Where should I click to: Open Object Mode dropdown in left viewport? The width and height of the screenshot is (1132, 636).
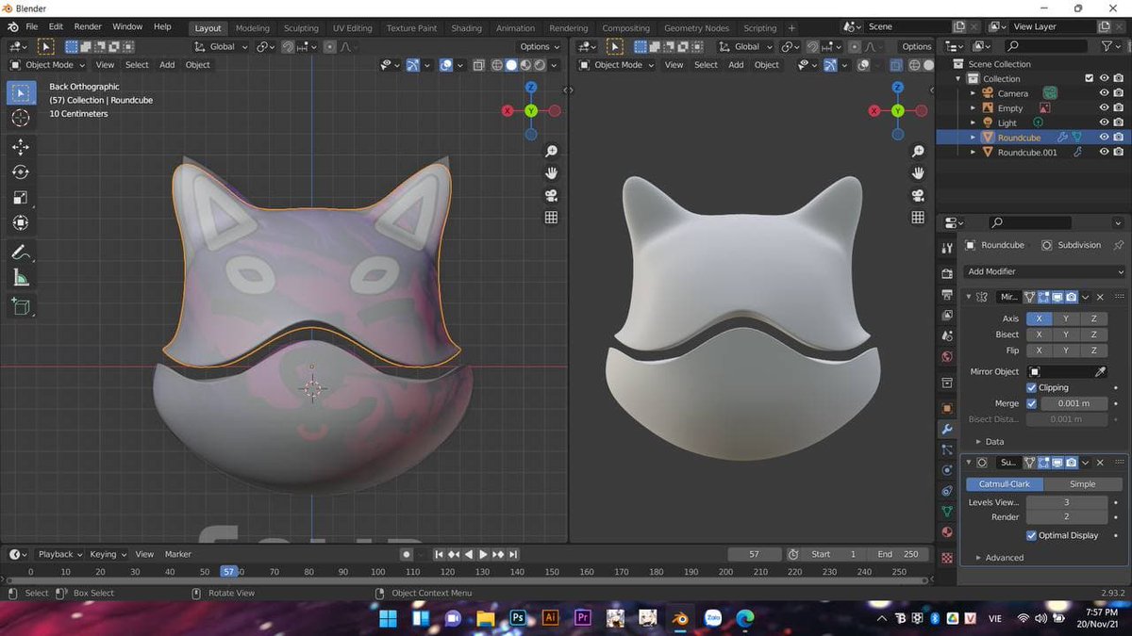(47, 65)
